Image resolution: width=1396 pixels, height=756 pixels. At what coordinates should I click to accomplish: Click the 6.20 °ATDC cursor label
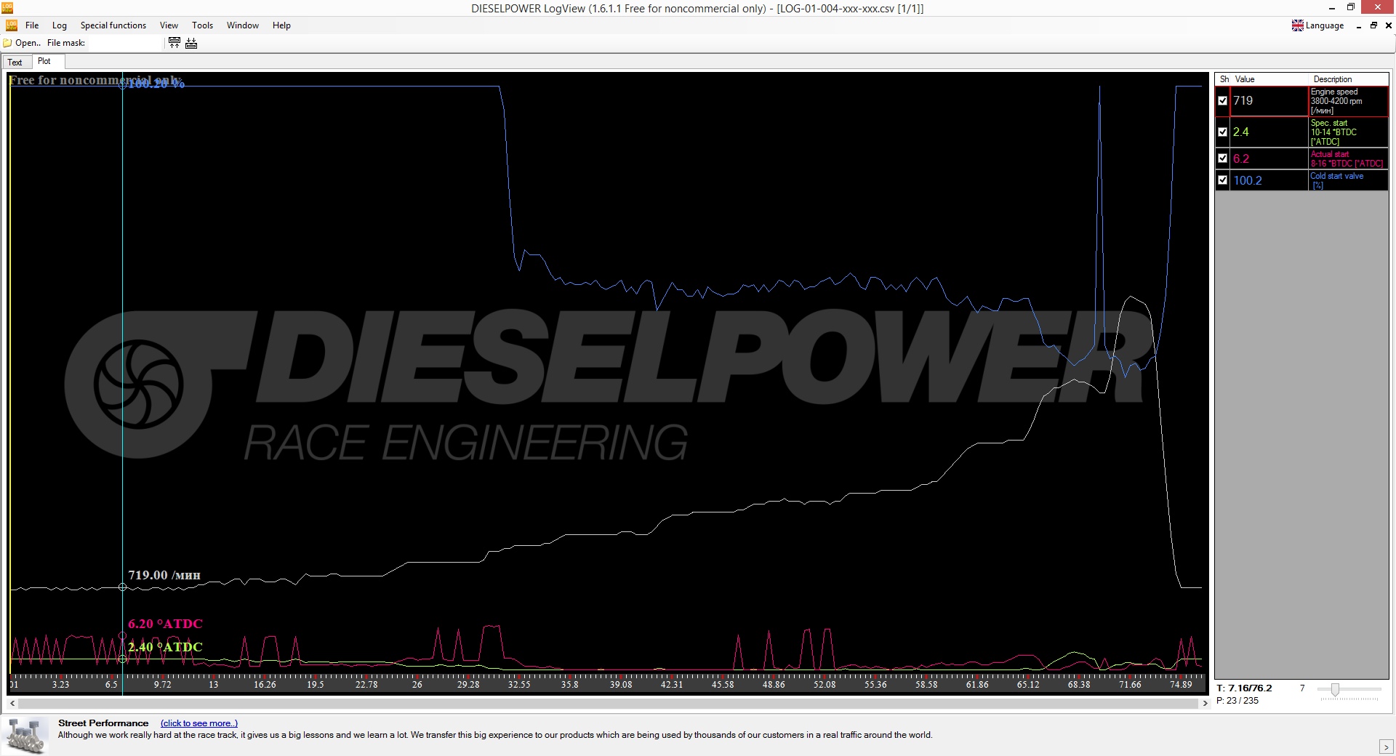tap(165, 624)
